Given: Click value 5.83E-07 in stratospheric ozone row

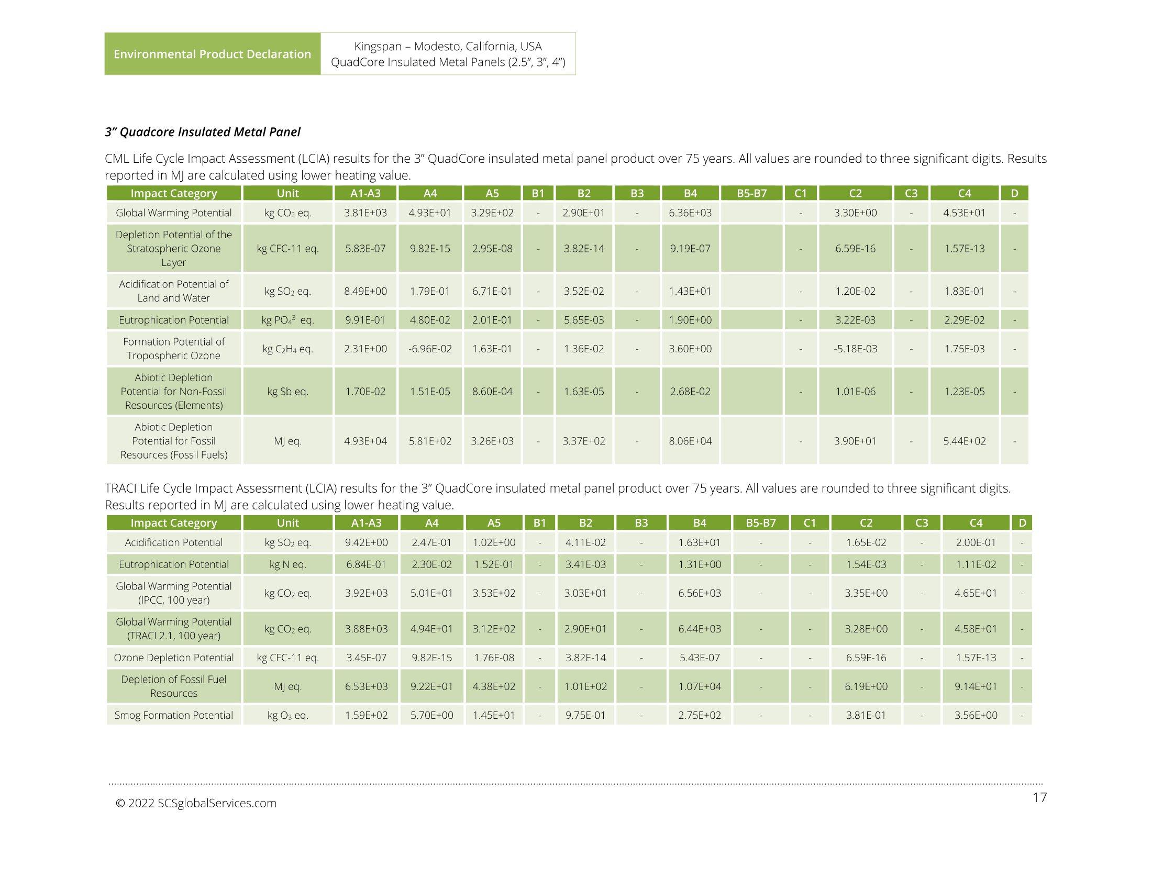Looking at the screenshot, I should pyautogui.click(x=365, y=248).
